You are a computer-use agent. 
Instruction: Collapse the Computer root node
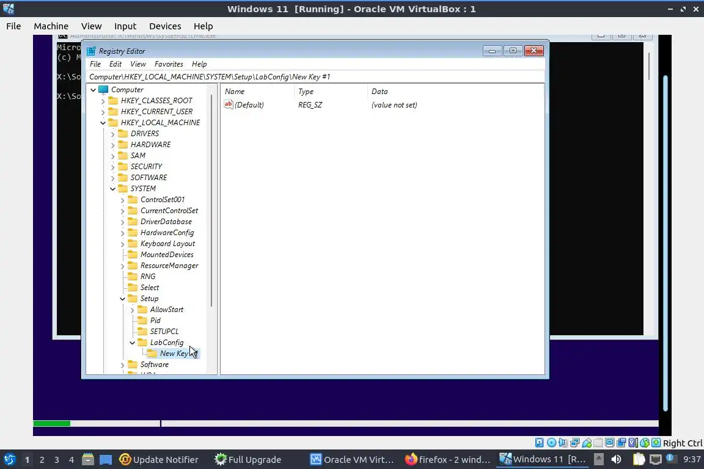coord(93,90)
